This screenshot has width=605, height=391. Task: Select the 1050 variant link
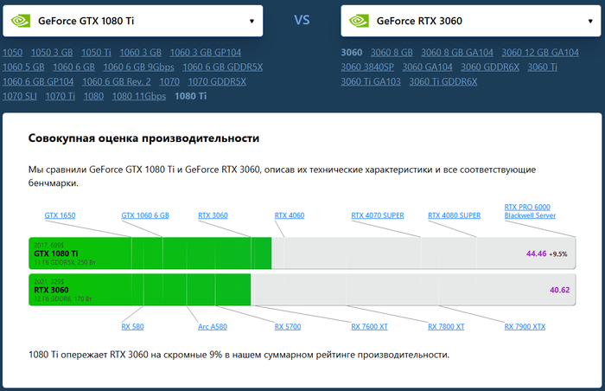(12, 53)
